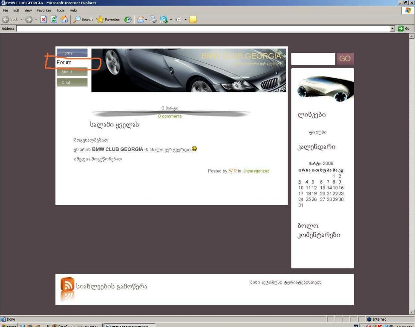This screenshot has width=415, height=327.
Task: Open the File menu
Action: click(x=6, y=10)
